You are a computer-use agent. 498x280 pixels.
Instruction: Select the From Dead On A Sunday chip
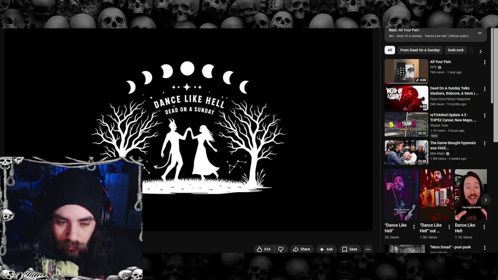coord(420,50)
